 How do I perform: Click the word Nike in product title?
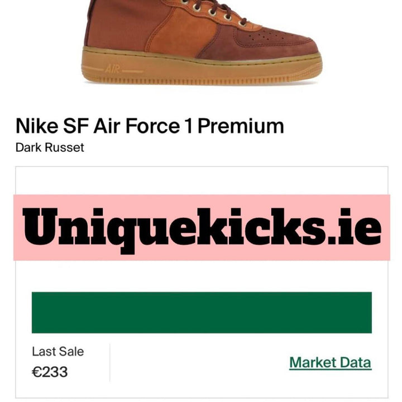coord(37,126)
